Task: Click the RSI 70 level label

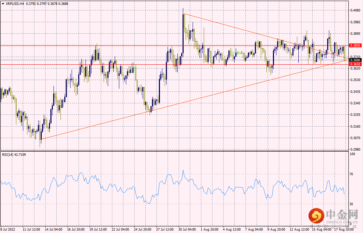Action: [351, 174]
